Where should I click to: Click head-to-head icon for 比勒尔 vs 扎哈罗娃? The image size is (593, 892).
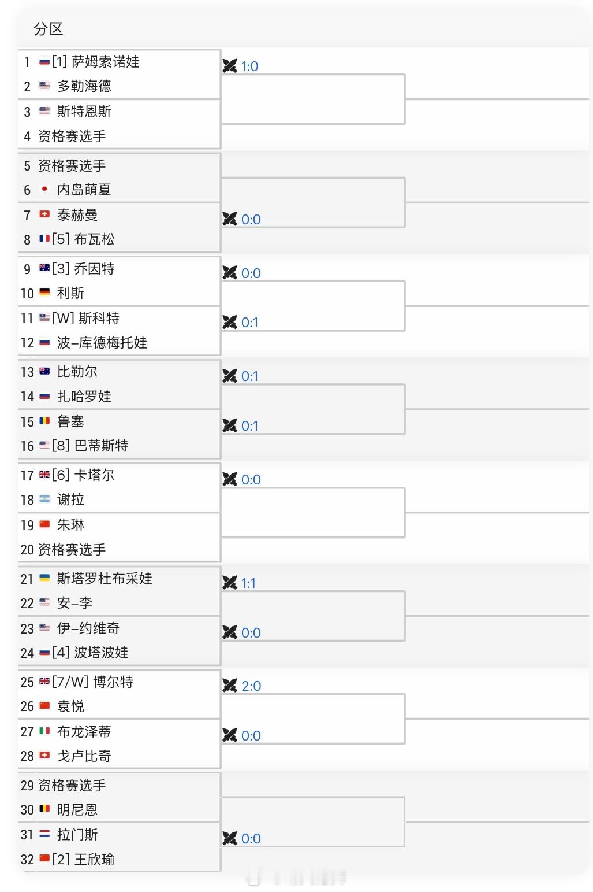click(230, 376)
